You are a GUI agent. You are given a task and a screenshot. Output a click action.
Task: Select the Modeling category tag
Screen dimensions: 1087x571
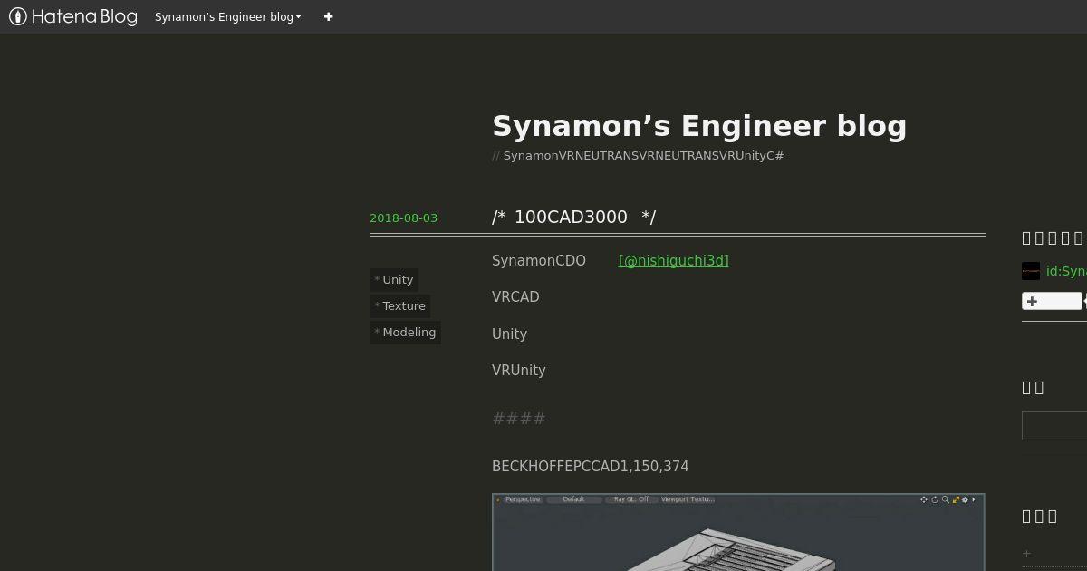pos(405,333)
